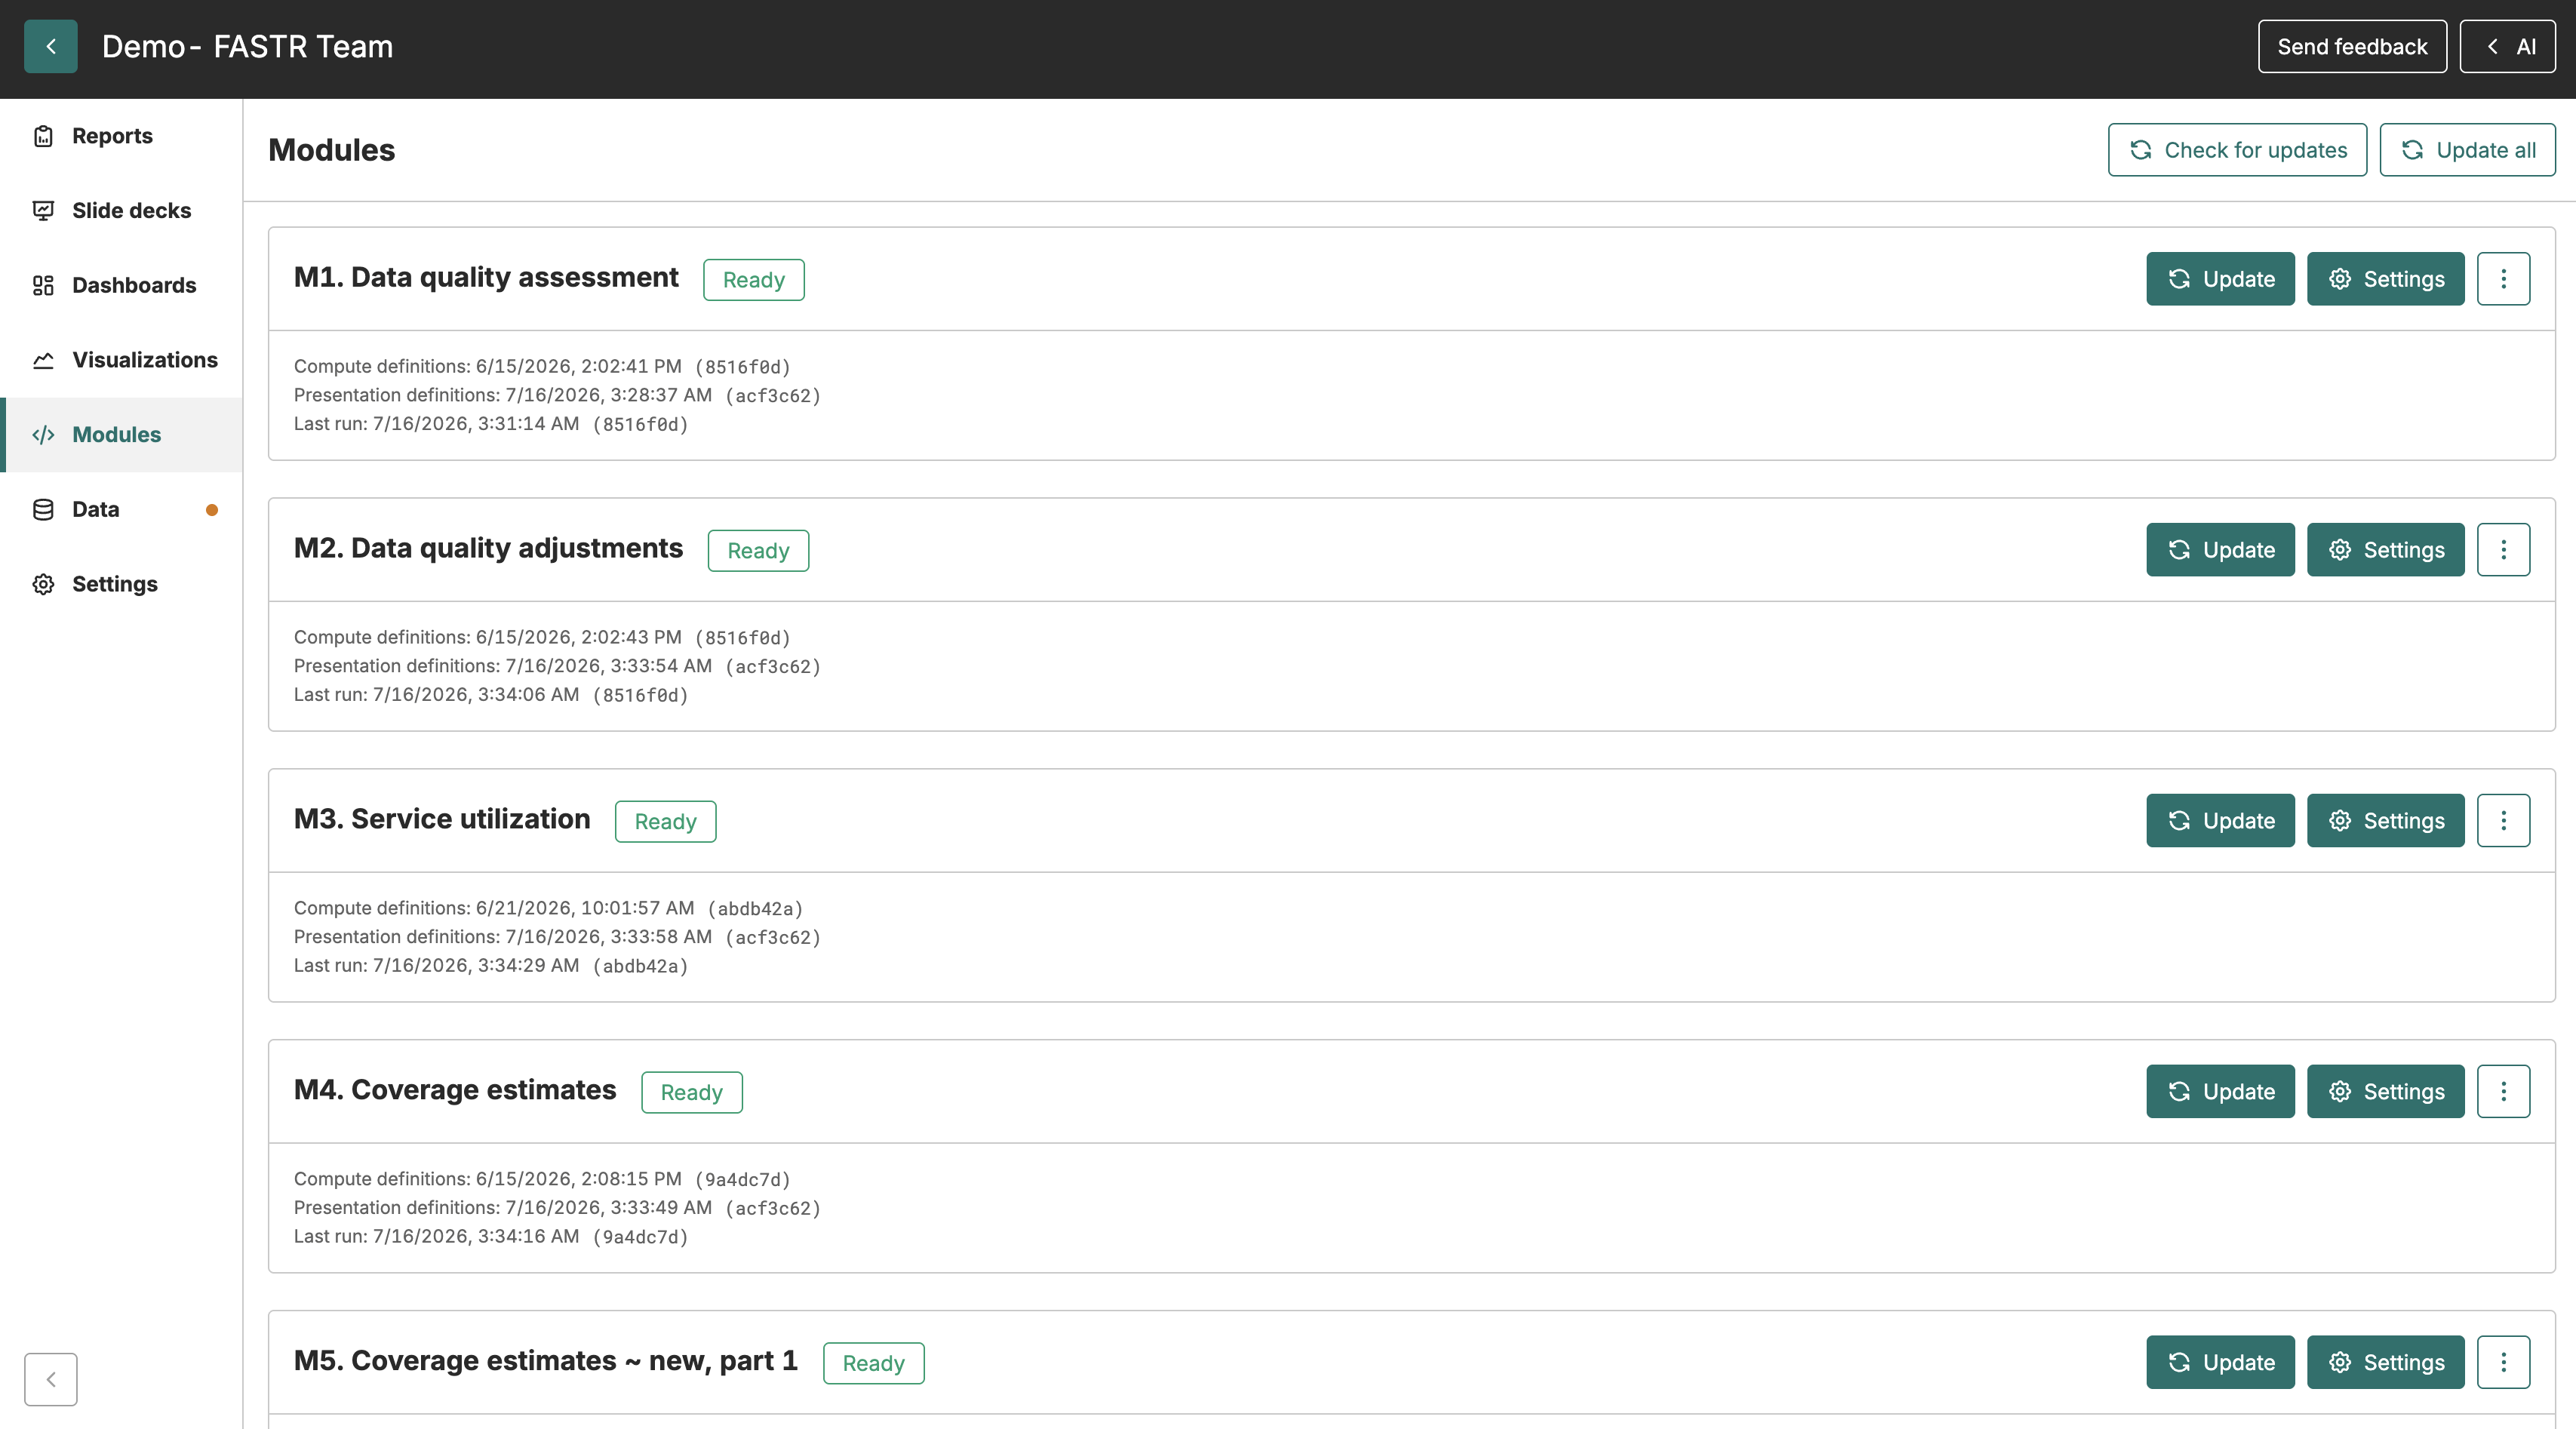Click the Dashboards grid icon
This screenshot has width=2576, height=1429.
point(43,285)
